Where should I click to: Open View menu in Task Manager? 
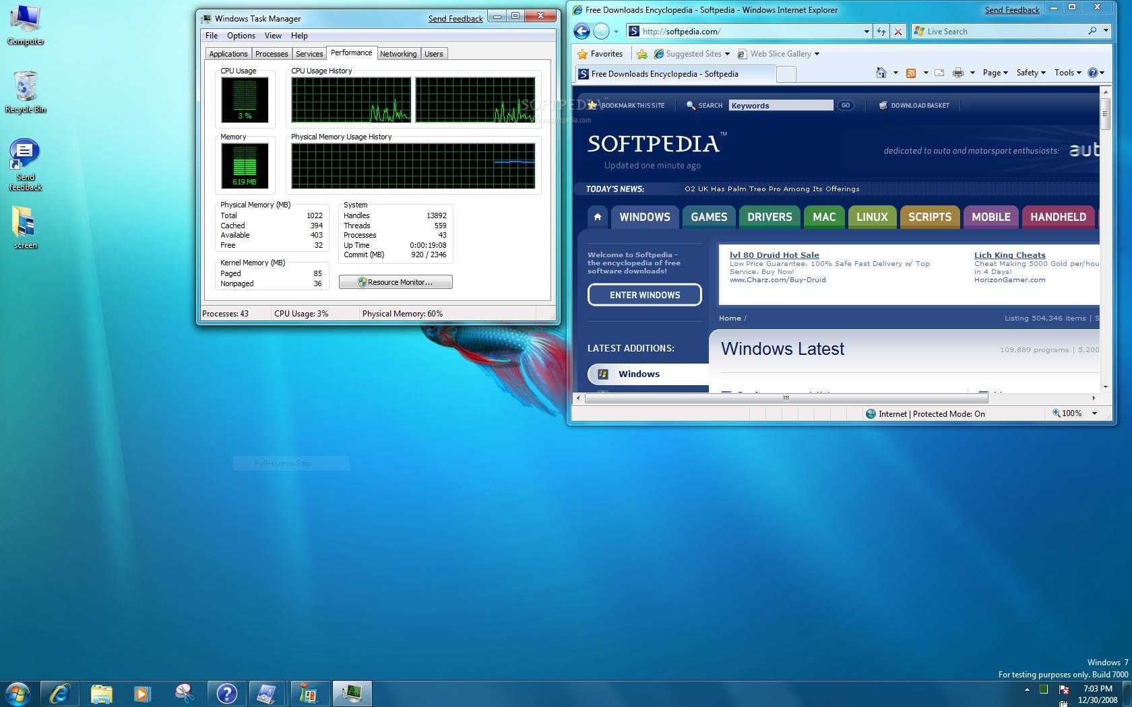click(x=273, y=36)
